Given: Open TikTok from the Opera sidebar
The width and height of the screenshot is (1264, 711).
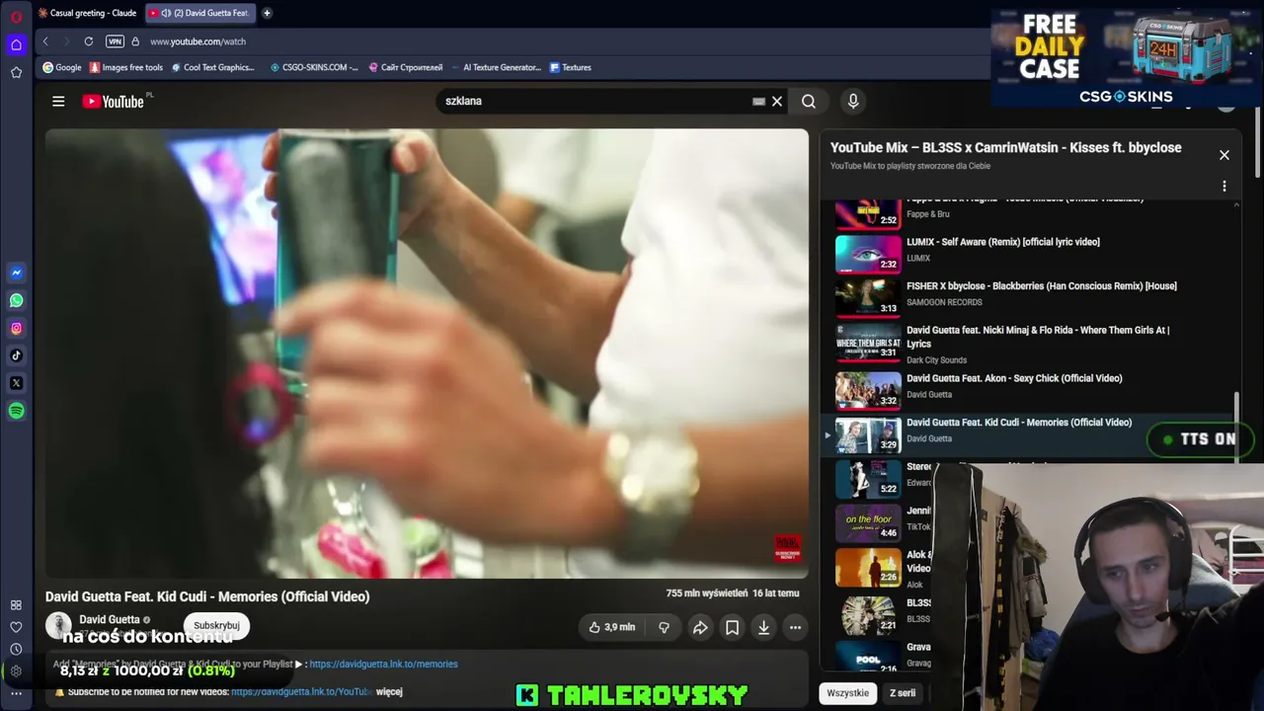Looking at the screenshot, I should [x=16, y=355].
